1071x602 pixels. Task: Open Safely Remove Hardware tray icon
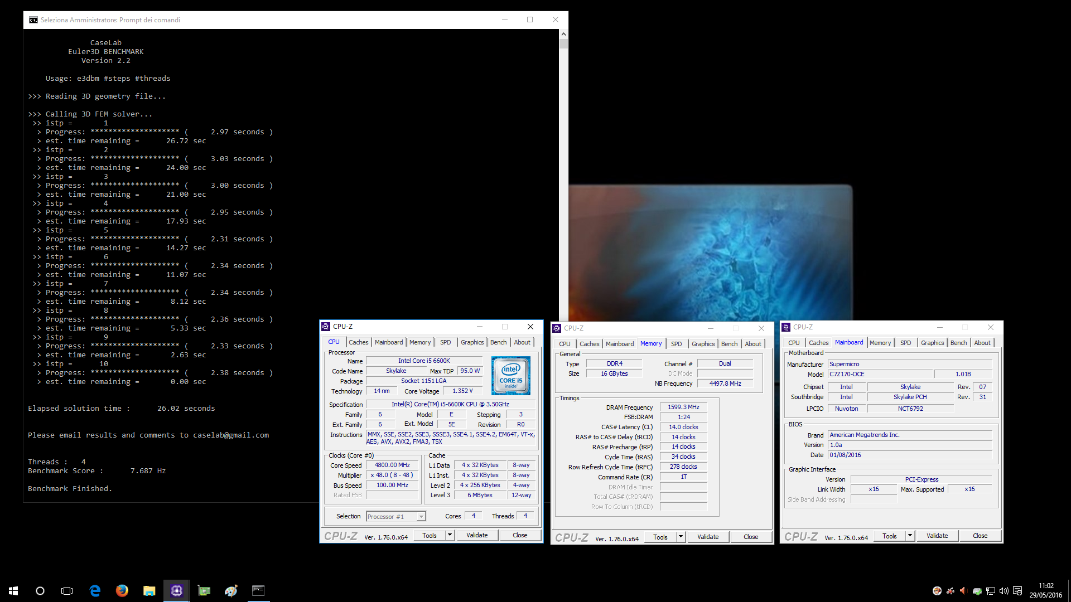pyautogui.click(x=977, y=591)
